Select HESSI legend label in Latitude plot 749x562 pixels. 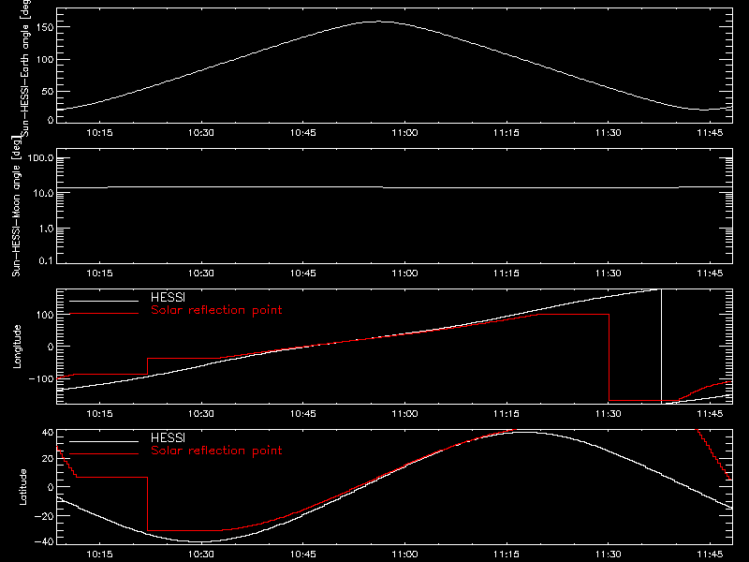coord(168,437)
